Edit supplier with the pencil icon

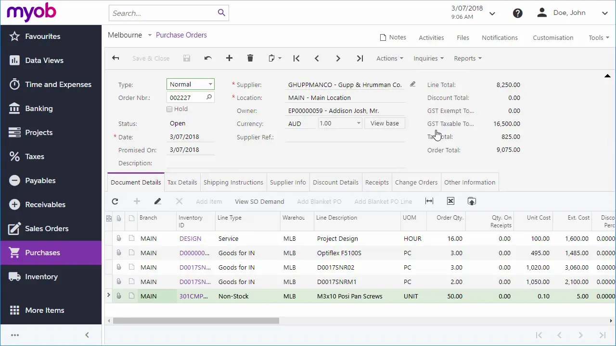[412, 84]
